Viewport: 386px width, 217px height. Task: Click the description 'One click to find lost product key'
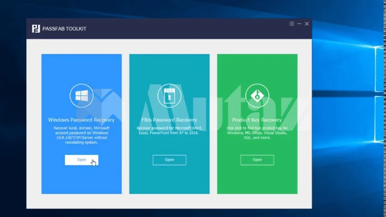click(257, 133)
